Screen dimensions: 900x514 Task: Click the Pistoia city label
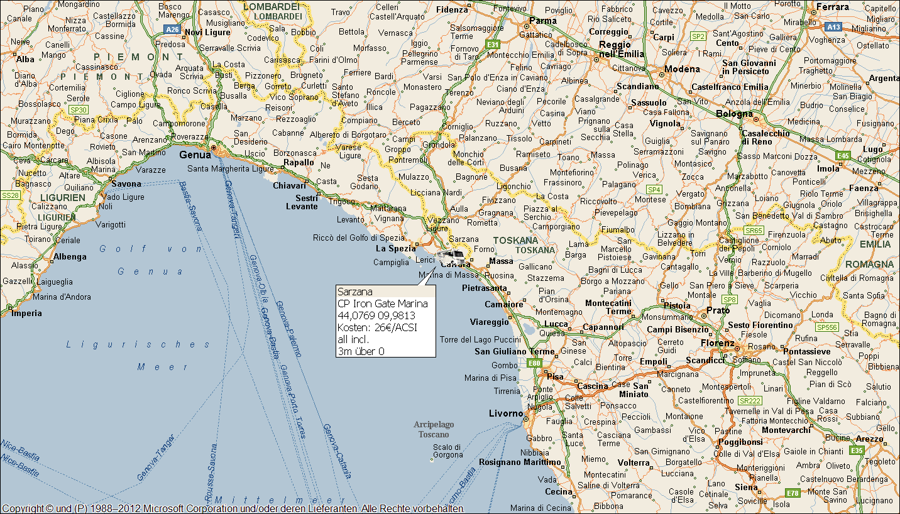tap(677, 305)
